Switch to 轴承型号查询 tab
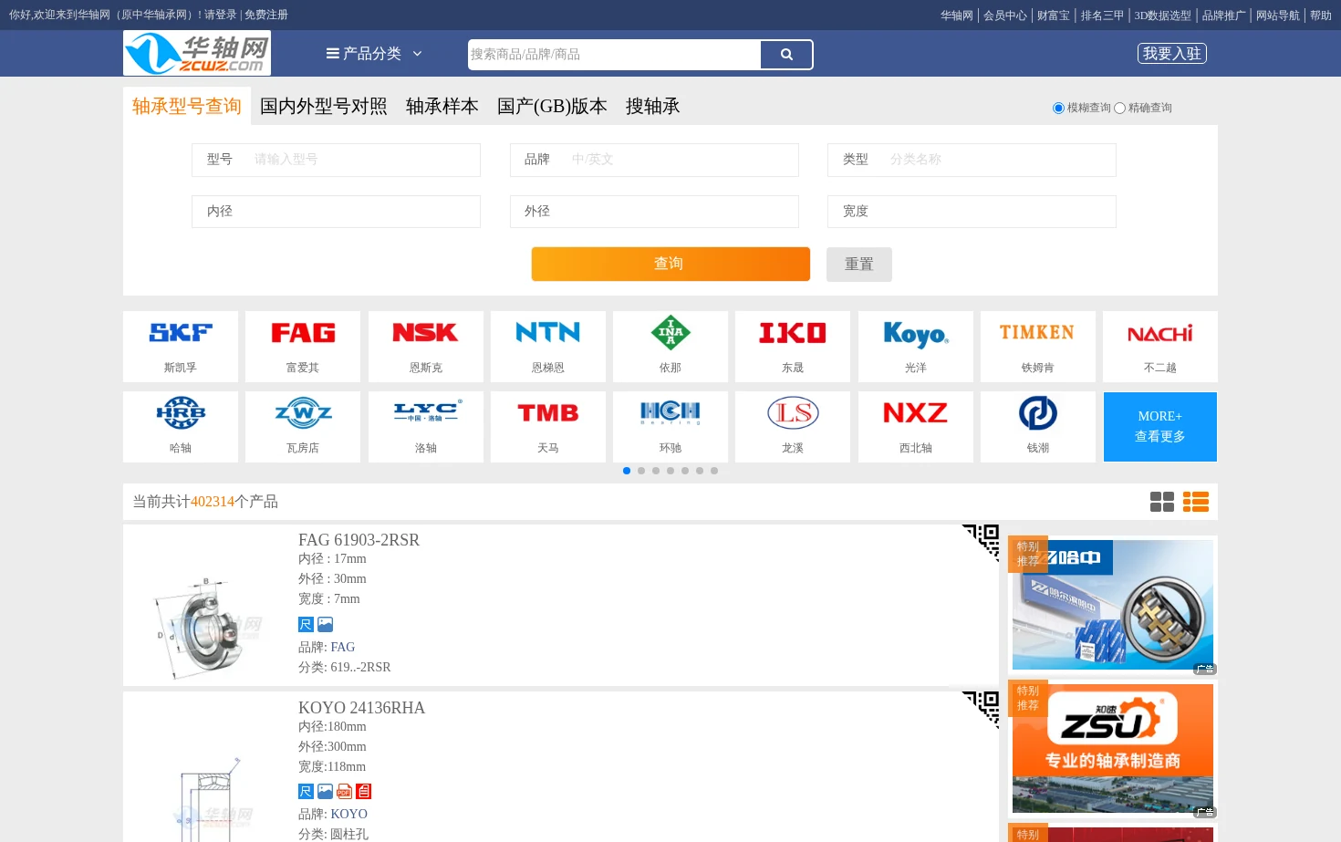 coord(187,107)
